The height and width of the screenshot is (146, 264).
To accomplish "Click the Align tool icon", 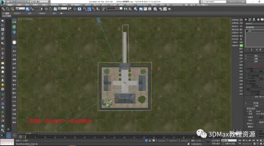I will click(x=130, y=9).
